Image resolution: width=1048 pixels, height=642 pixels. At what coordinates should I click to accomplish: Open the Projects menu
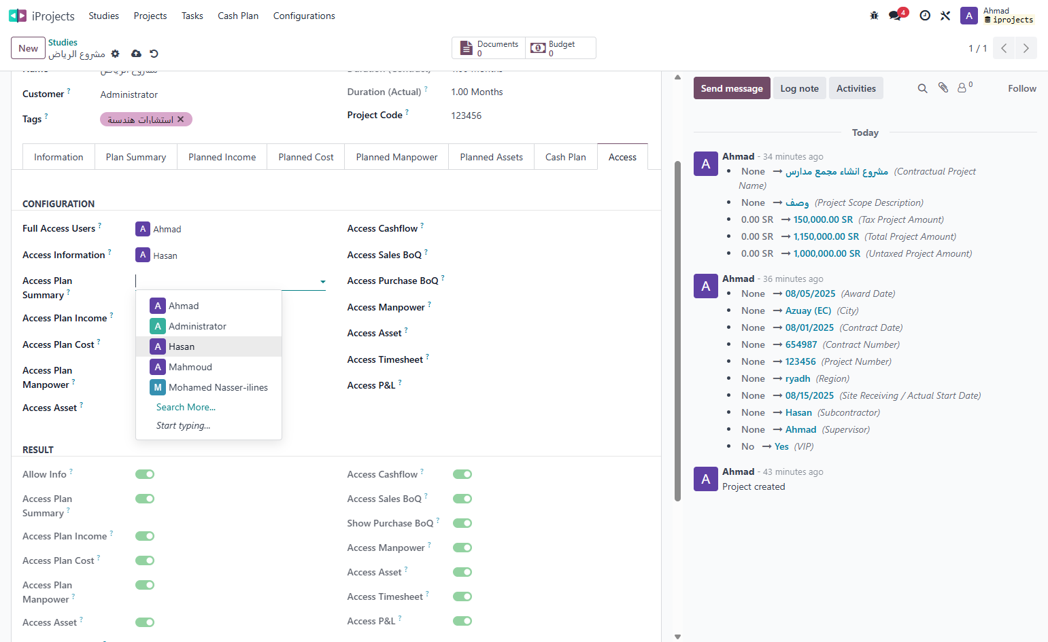[150, 16]
